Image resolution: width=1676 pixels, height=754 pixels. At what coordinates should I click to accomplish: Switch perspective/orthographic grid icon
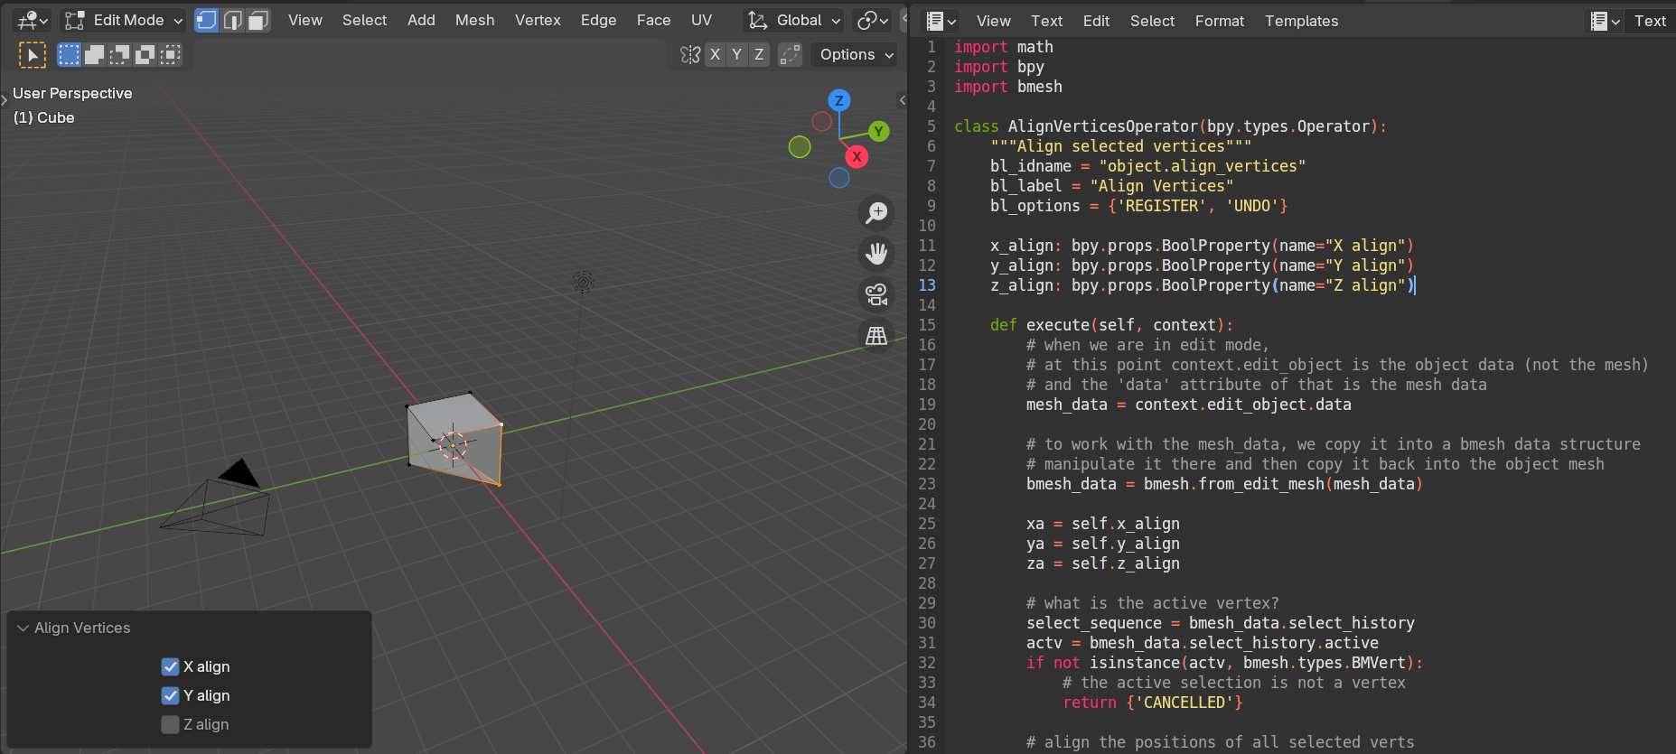click(876, 335)
